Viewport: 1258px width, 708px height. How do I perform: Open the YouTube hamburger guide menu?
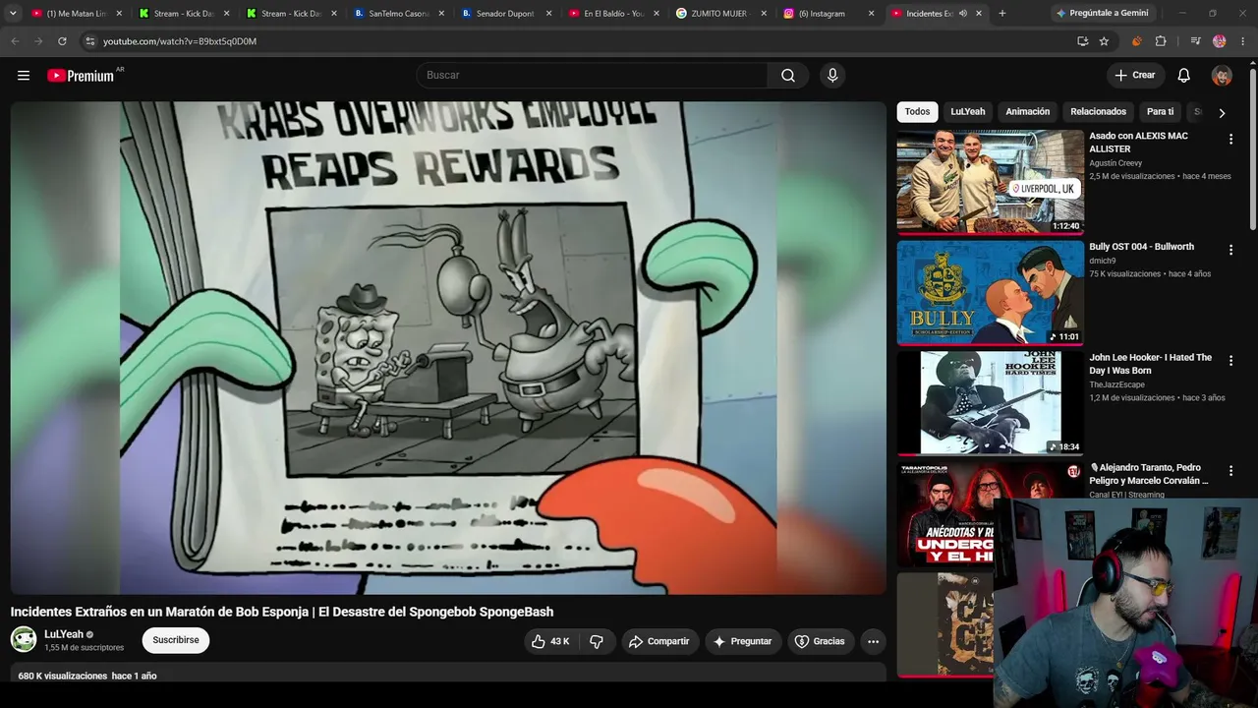(x=24, y=76)
